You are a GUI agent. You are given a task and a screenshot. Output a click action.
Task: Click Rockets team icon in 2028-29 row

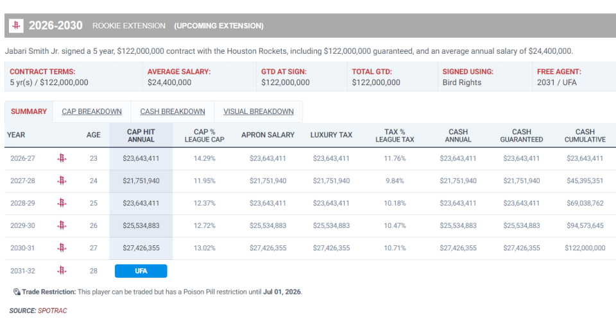click(x=62, y=203)
